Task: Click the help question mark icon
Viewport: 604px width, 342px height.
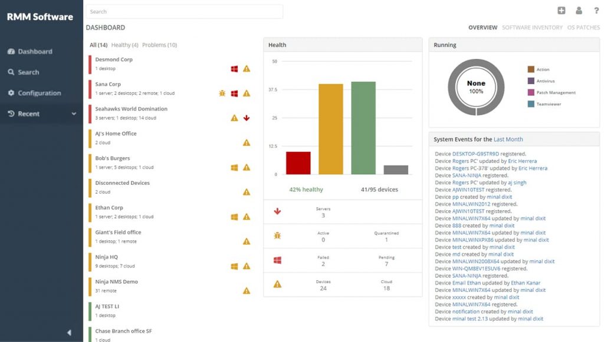Action: (596, 11)
